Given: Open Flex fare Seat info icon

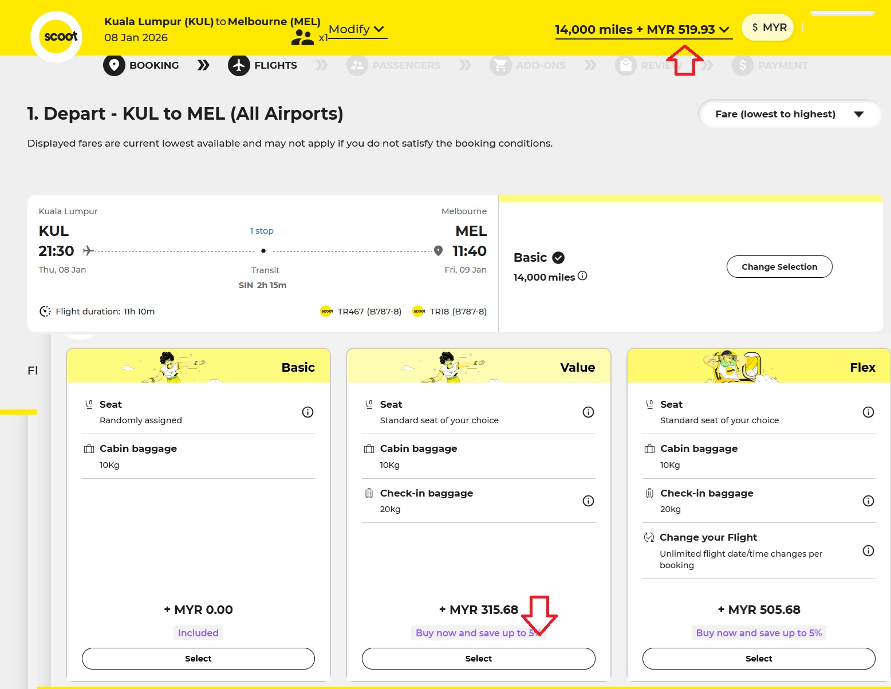Looking at the screenshot, I should tap(868, 412).
